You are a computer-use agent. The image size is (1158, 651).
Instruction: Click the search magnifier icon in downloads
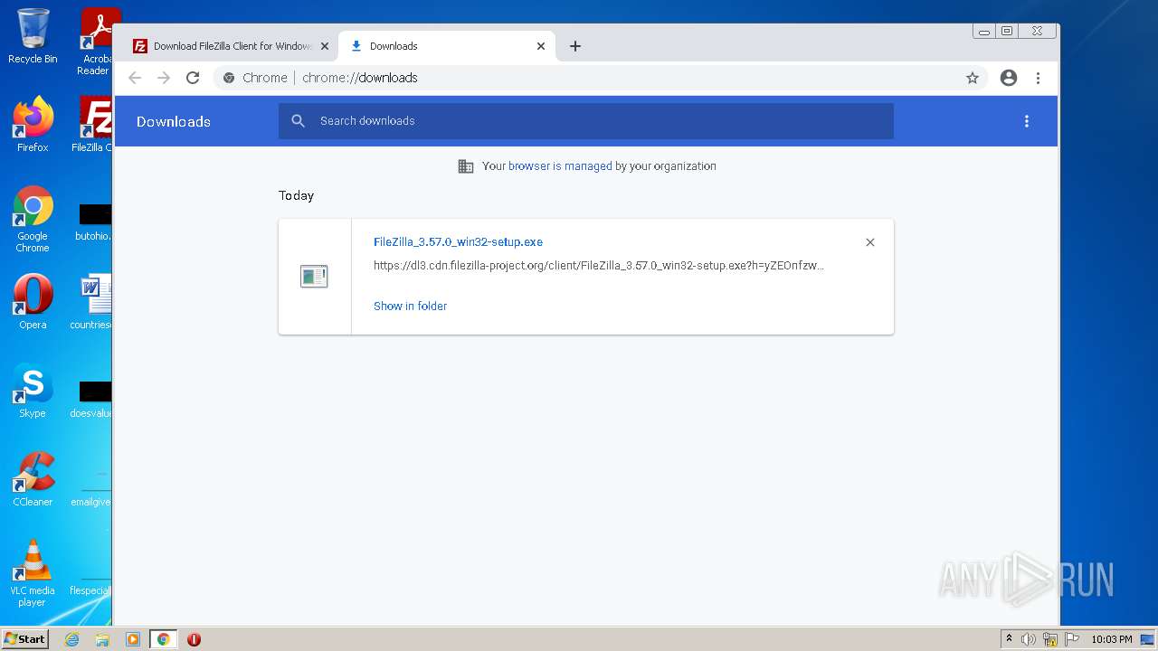click(x=299, y=121)
